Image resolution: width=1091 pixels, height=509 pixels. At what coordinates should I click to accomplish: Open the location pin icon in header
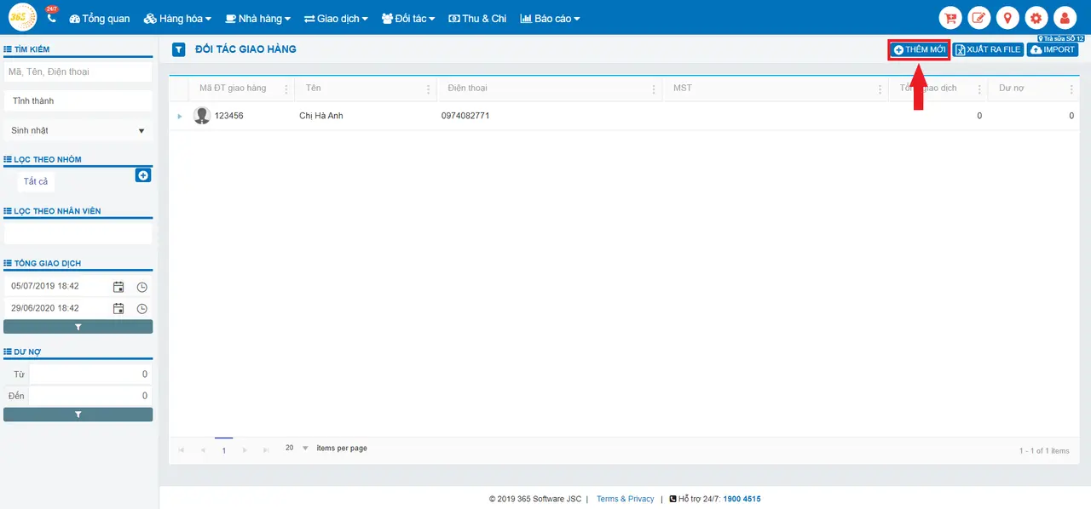pyautogui.click(x=1007, y=18)
